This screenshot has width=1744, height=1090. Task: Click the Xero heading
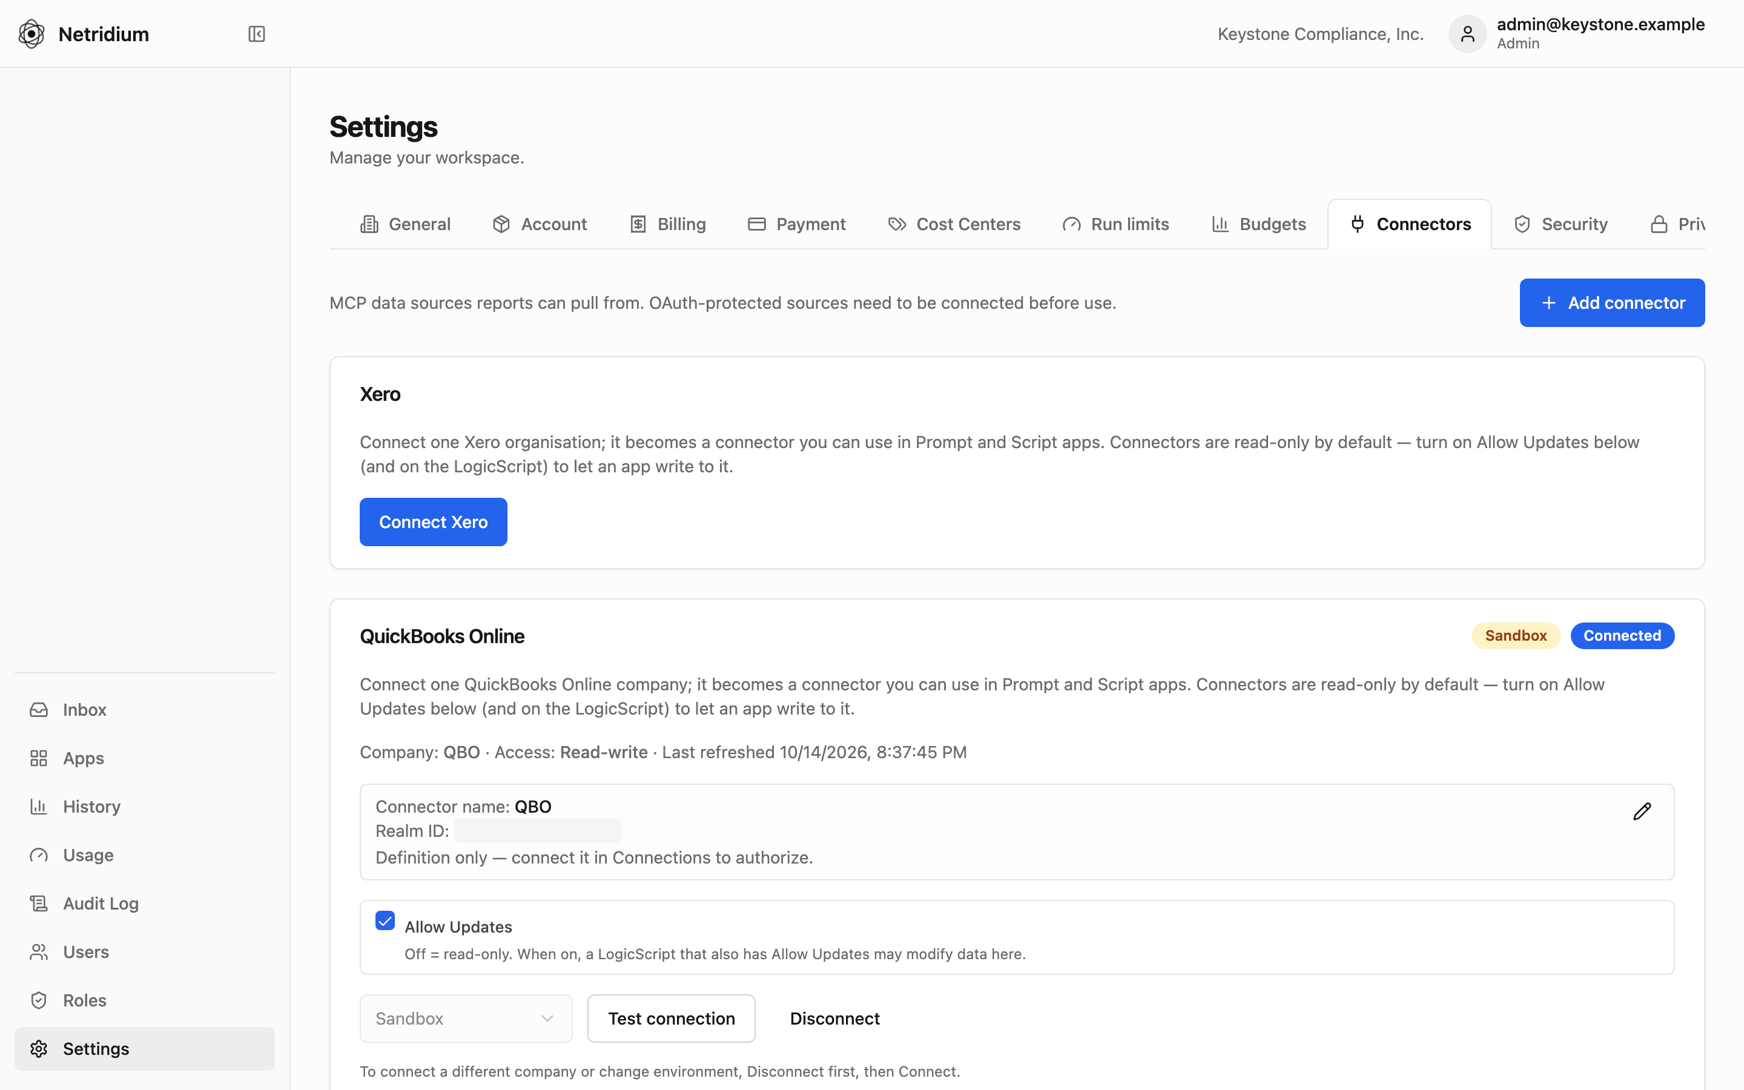tap(380, 394)
